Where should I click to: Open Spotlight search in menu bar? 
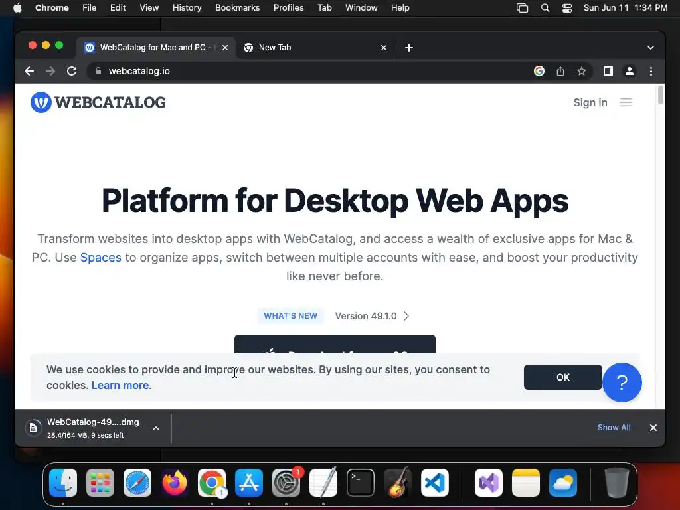tap(545, 8)
